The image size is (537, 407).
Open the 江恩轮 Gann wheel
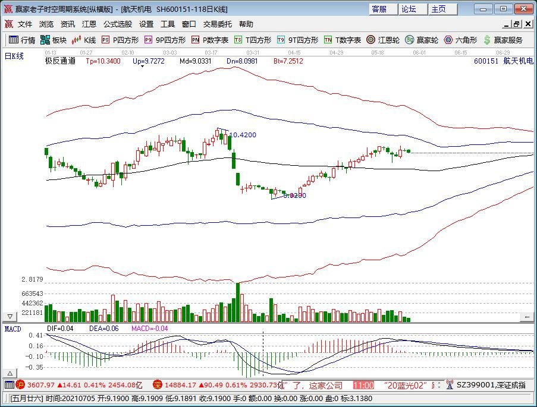point(382,40)
